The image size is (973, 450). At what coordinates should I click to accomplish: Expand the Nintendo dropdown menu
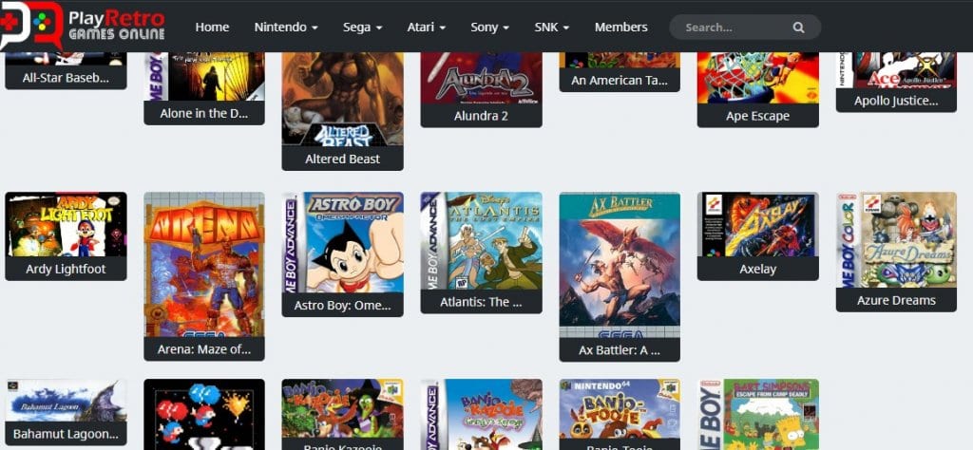(x=286, y=28)
